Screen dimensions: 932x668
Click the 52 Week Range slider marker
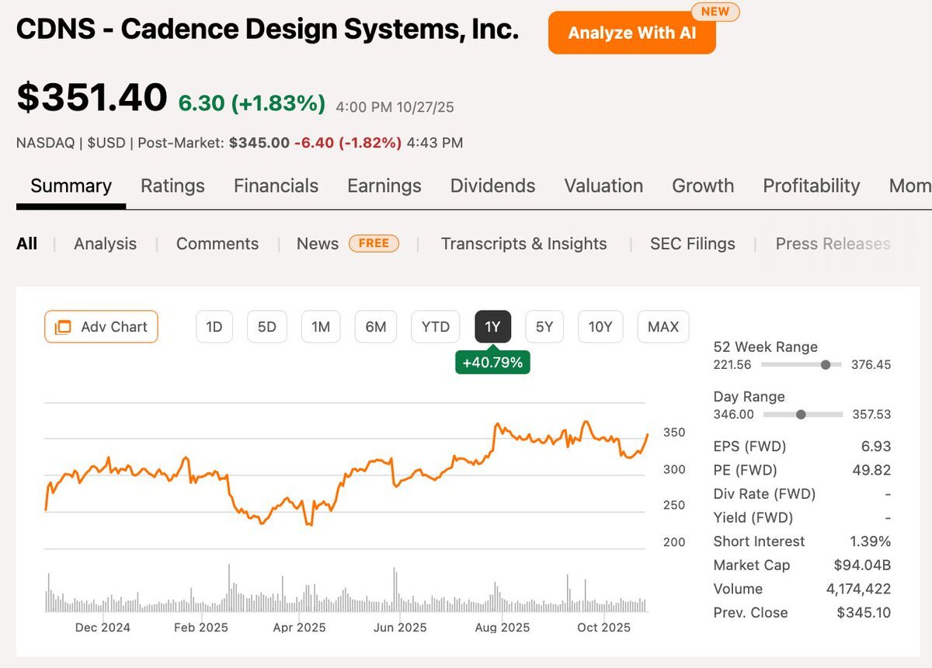826,364
